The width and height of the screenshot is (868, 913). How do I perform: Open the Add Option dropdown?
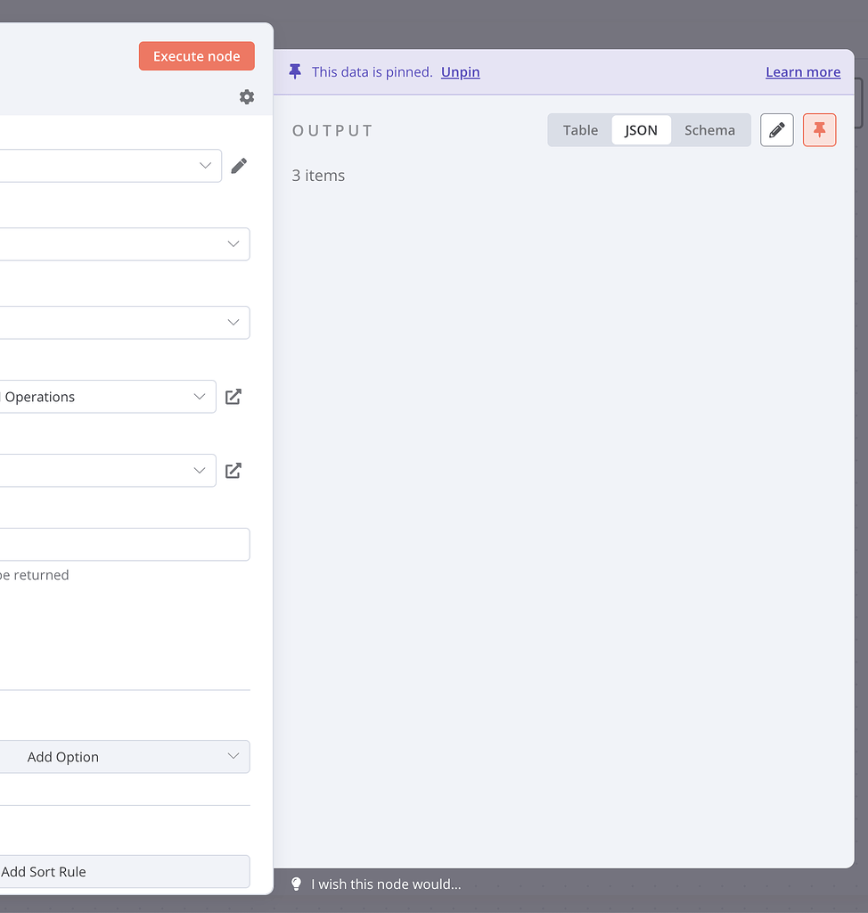[x=125, y=756]
